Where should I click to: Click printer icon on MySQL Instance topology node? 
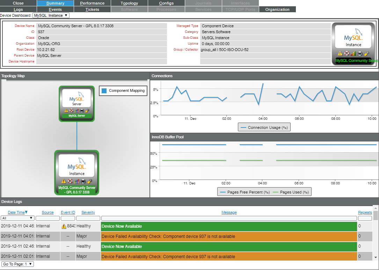pyautogui.click(x=83, y=181)
